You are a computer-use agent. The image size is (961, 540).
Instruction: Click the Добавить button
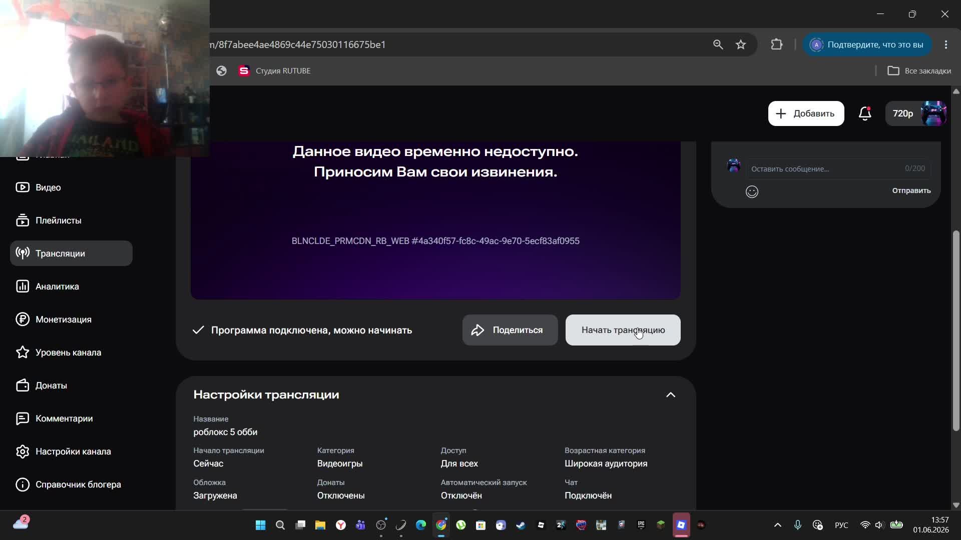pos(806,113)
